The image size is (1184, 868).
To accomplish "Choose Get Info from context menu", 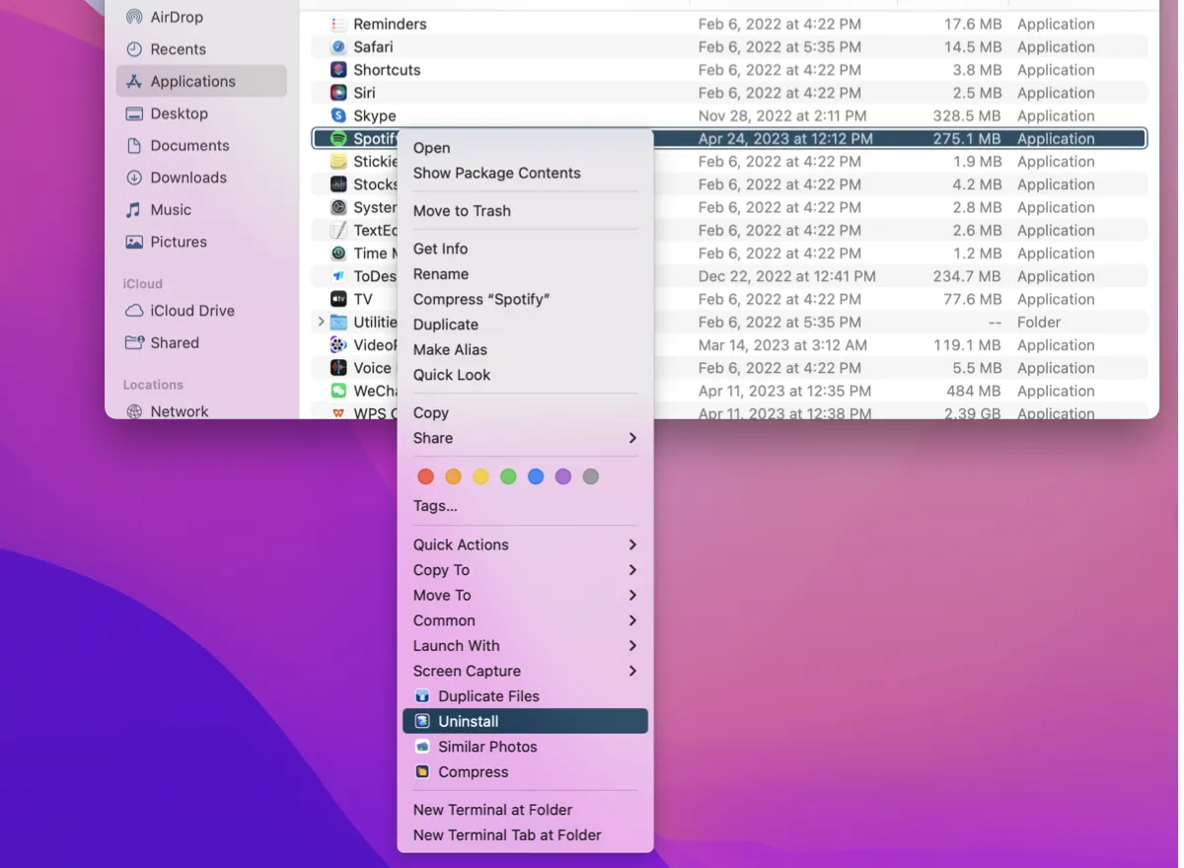I will [x=440, y=249].
